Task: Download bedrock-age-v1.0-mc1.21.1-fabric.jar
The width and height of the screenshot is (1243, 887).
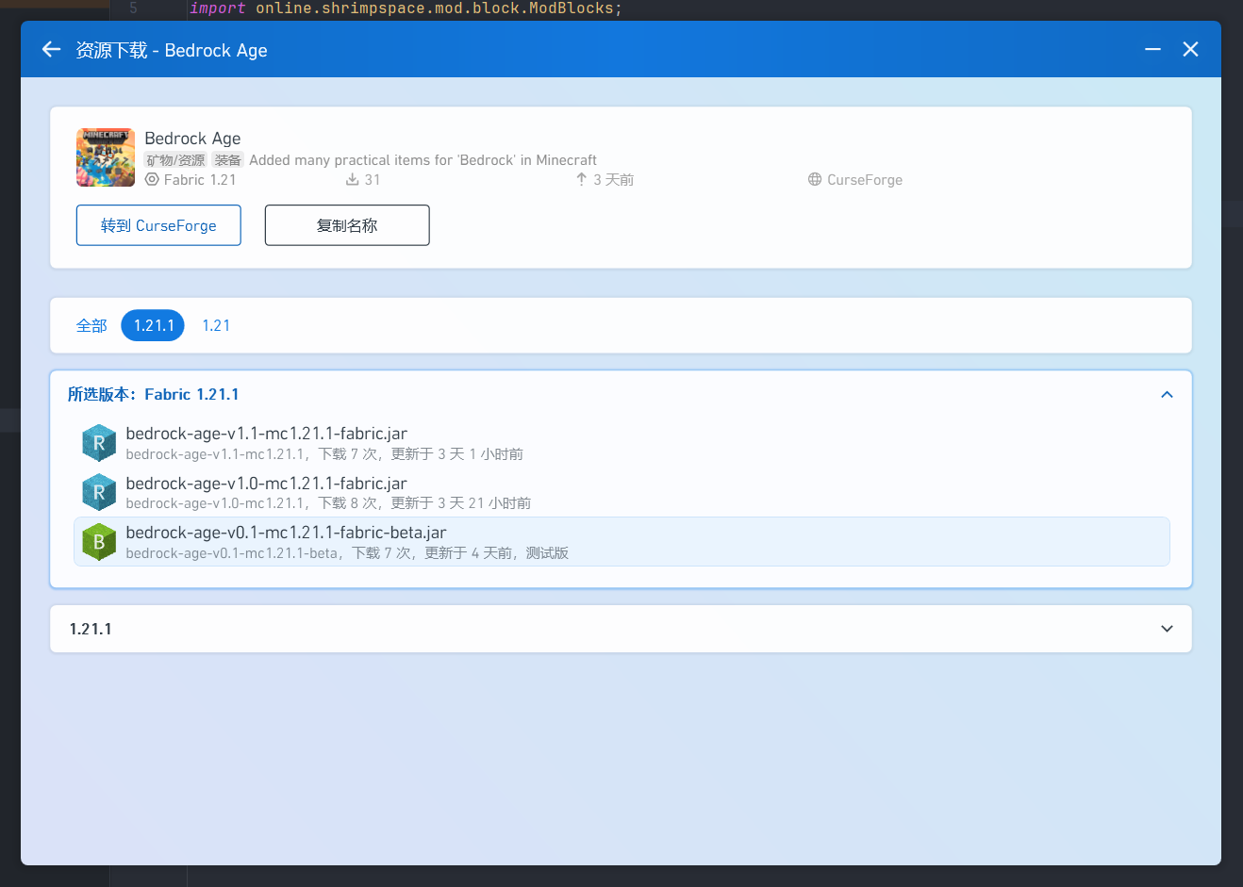Action: (x=621, y=492)
